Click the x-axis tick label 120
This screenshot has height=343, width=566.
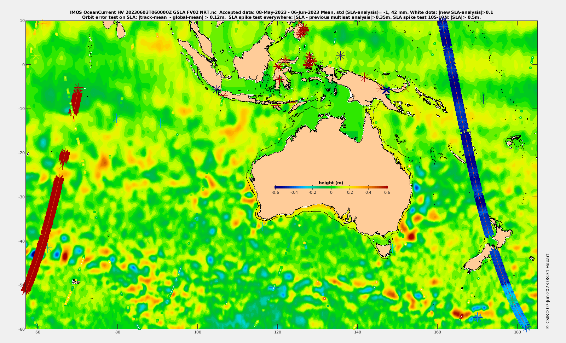(x=278, y=332)
